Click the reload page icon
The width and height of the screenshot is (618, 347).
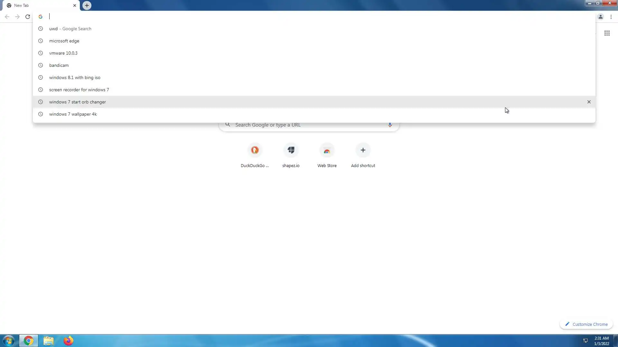(x=28, y=17)
